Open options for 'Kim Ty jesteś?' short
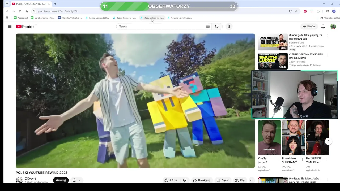The width and height of the screenshot is (340, 191). click(278, 160)
